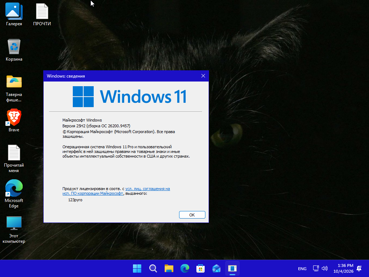Launch the Microsoft Edge desktop shortcut
369x277 pixels.
[x=14, y=194]
